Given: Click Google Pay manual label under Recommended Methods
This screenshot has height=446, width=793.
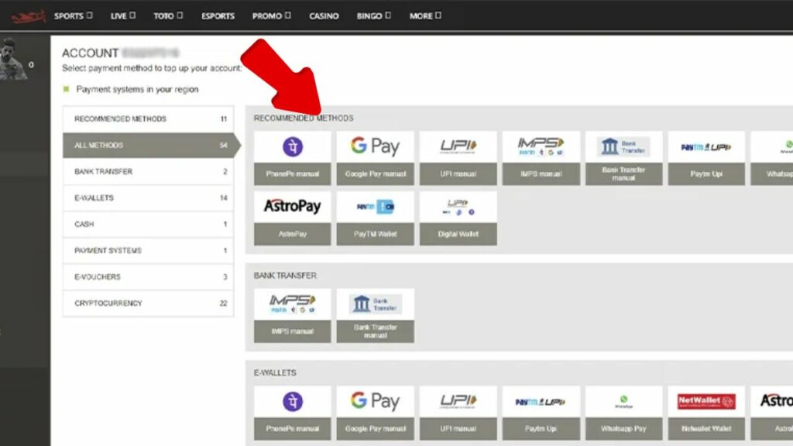Looking at the screenshot, I should [x=376, y=174].
